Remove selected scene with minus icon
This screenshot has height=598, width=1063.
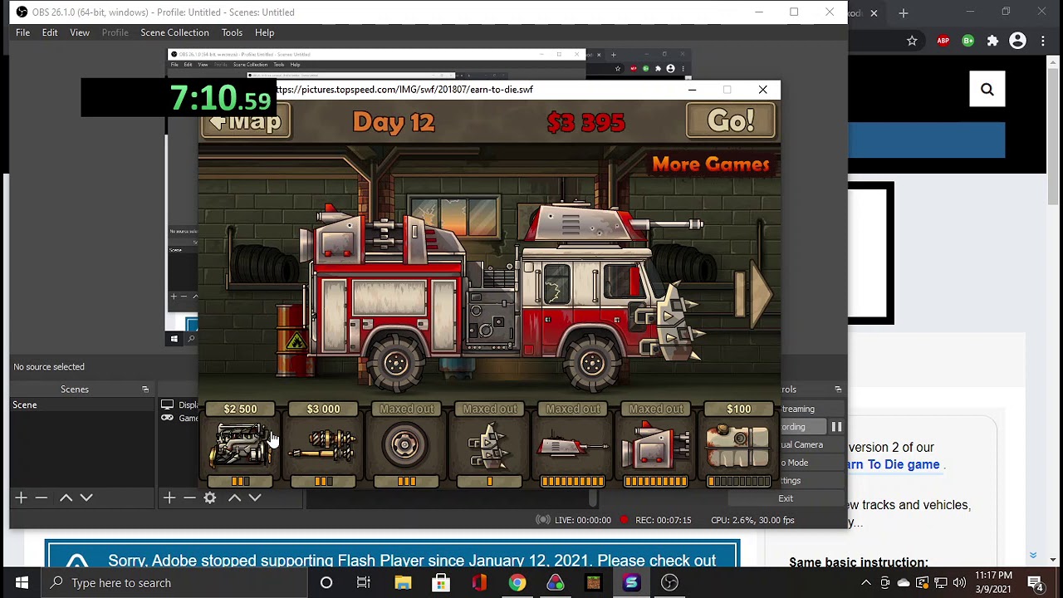(42, 498)
